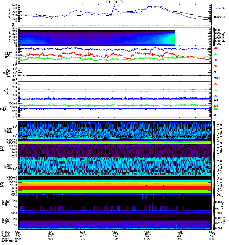
Task: Click the "X-GSE" row label
Action: tap(5, 232)
